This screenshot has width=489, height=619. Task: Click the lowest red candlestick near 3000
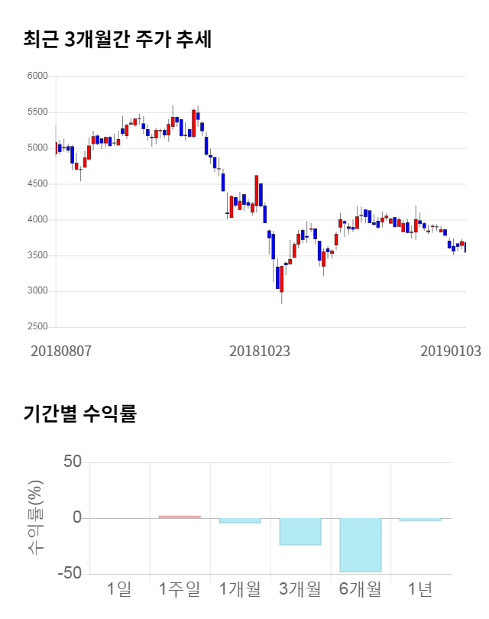tap(282, 279)
